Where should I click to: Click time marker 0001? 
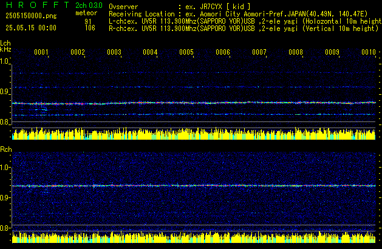pos(41,52)
